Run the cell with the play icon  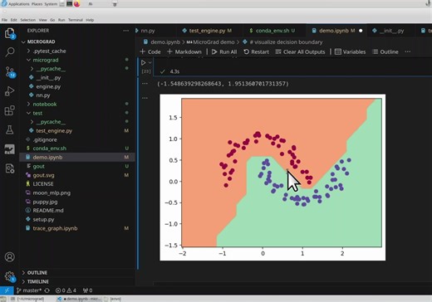tap(143, 63)
